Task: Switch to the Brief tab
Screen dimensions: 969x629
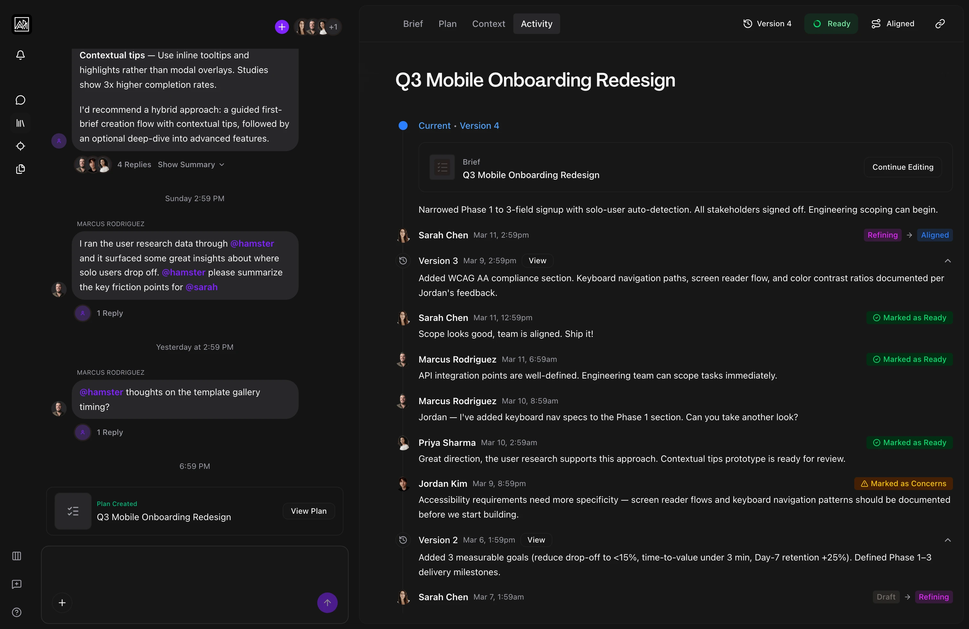Action: [413, 24]
